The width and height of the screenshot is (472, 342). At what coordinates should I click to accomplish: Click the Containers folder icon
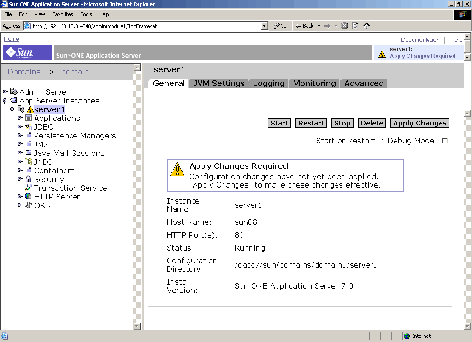[x=29, y=170]
